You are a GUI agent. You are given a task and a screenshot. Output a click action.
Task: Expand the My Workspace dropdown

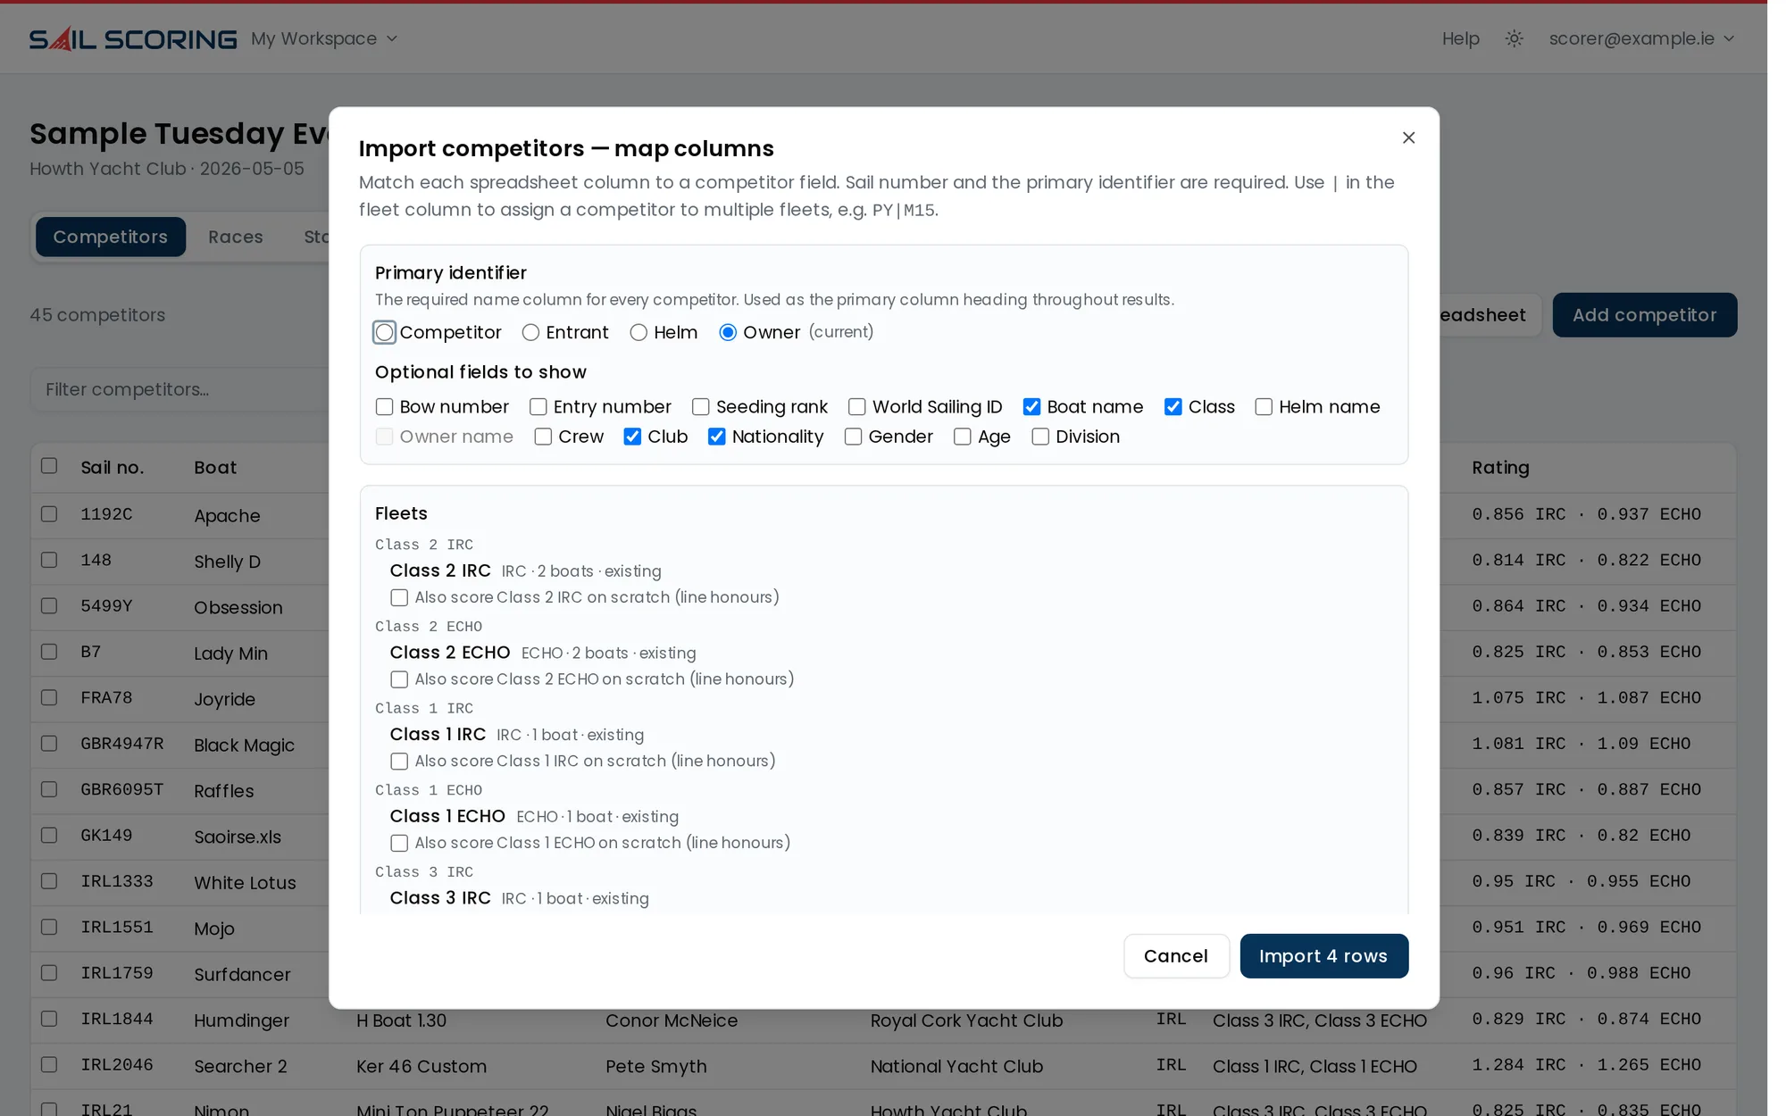click(324, 39)
